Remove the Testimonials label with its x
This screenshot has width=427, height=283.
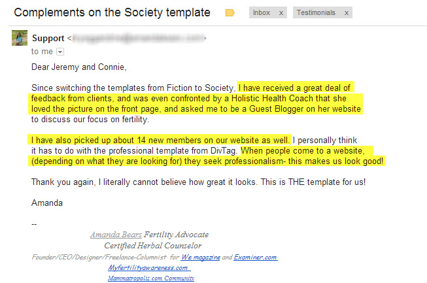(x=347, y=13)
